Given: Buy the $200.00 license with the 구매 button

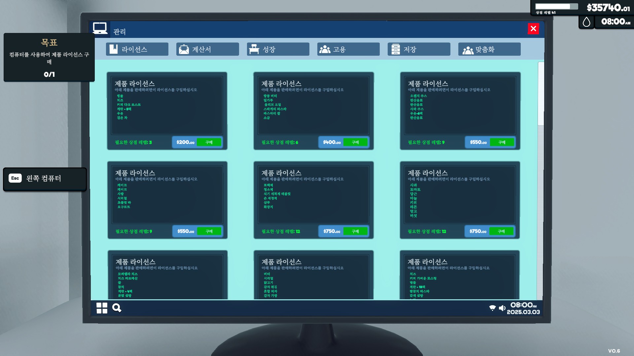Looking at the screenshot, I should [x=209, y=142].
